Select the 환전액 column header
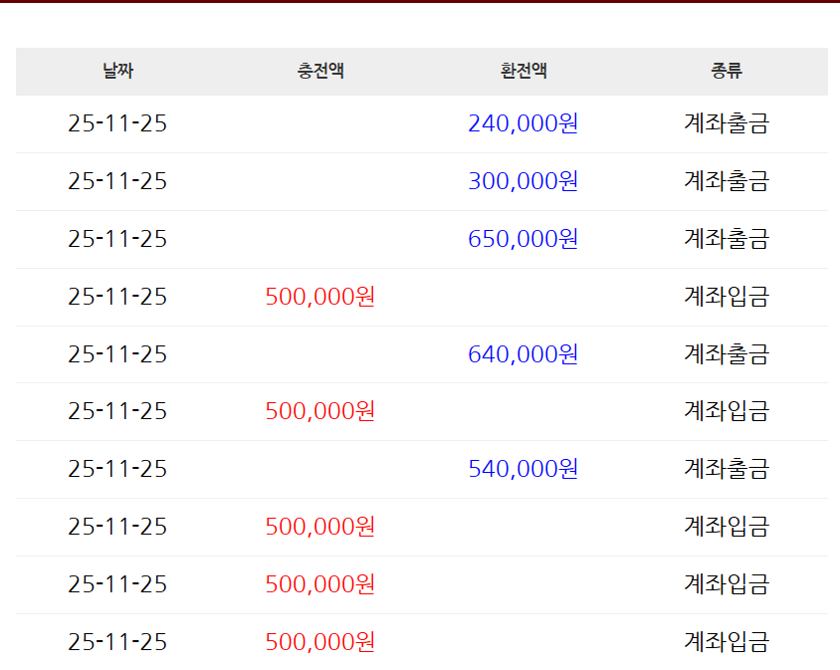The height and width of the screenshot is (670, 840). click(x=524, y=72)
